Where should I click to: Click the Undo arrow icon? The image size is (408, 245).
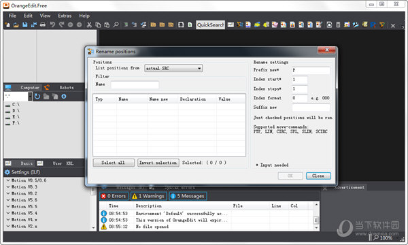coord(52,24)
